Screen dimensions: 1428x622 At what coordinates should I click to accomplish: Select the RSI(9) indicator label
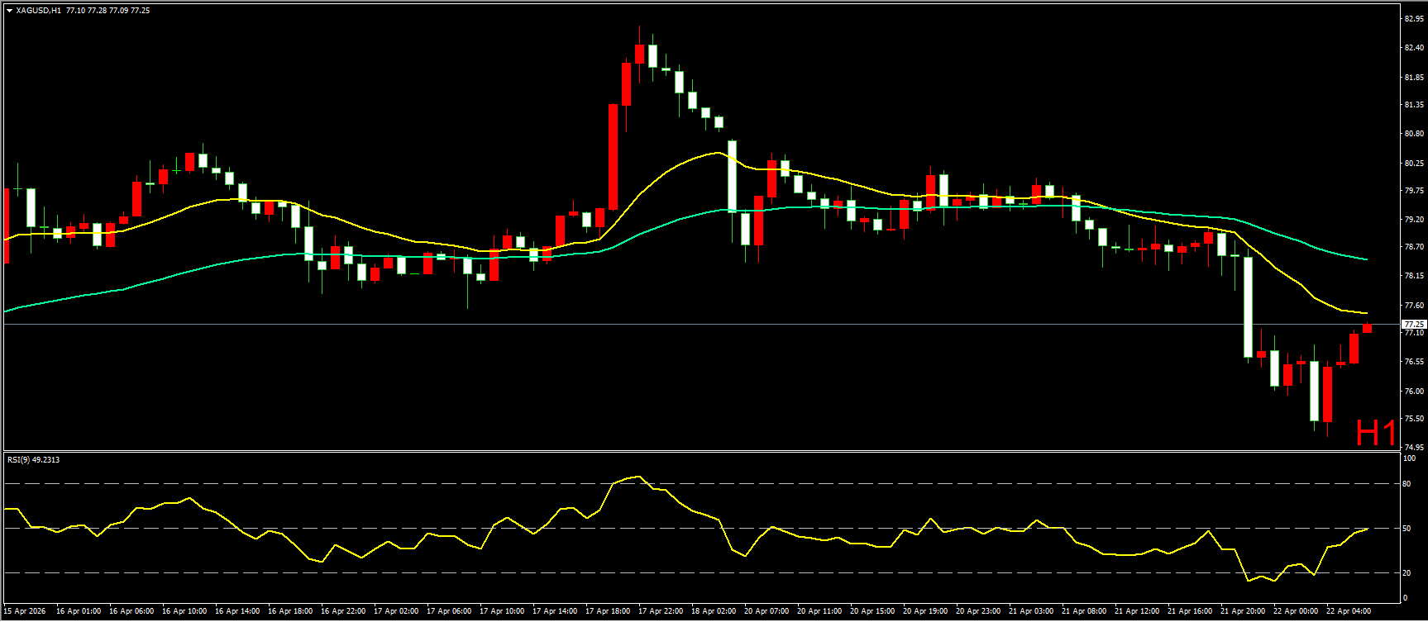pos(33,460)
